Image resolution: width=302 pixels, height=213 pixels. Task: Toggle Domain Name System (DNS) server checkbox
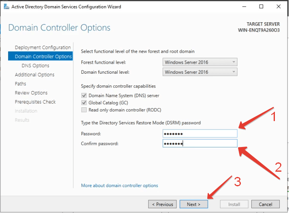pos(84,95)
